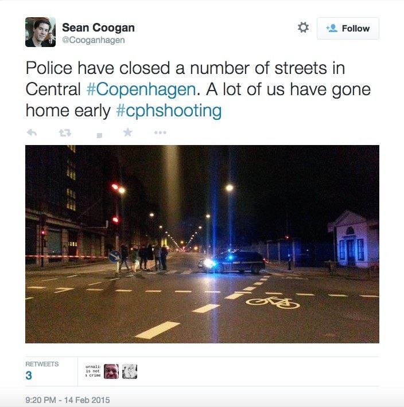Open the #Copenhagen hashtag
The image size is (404, 407).
coord(141,89)
